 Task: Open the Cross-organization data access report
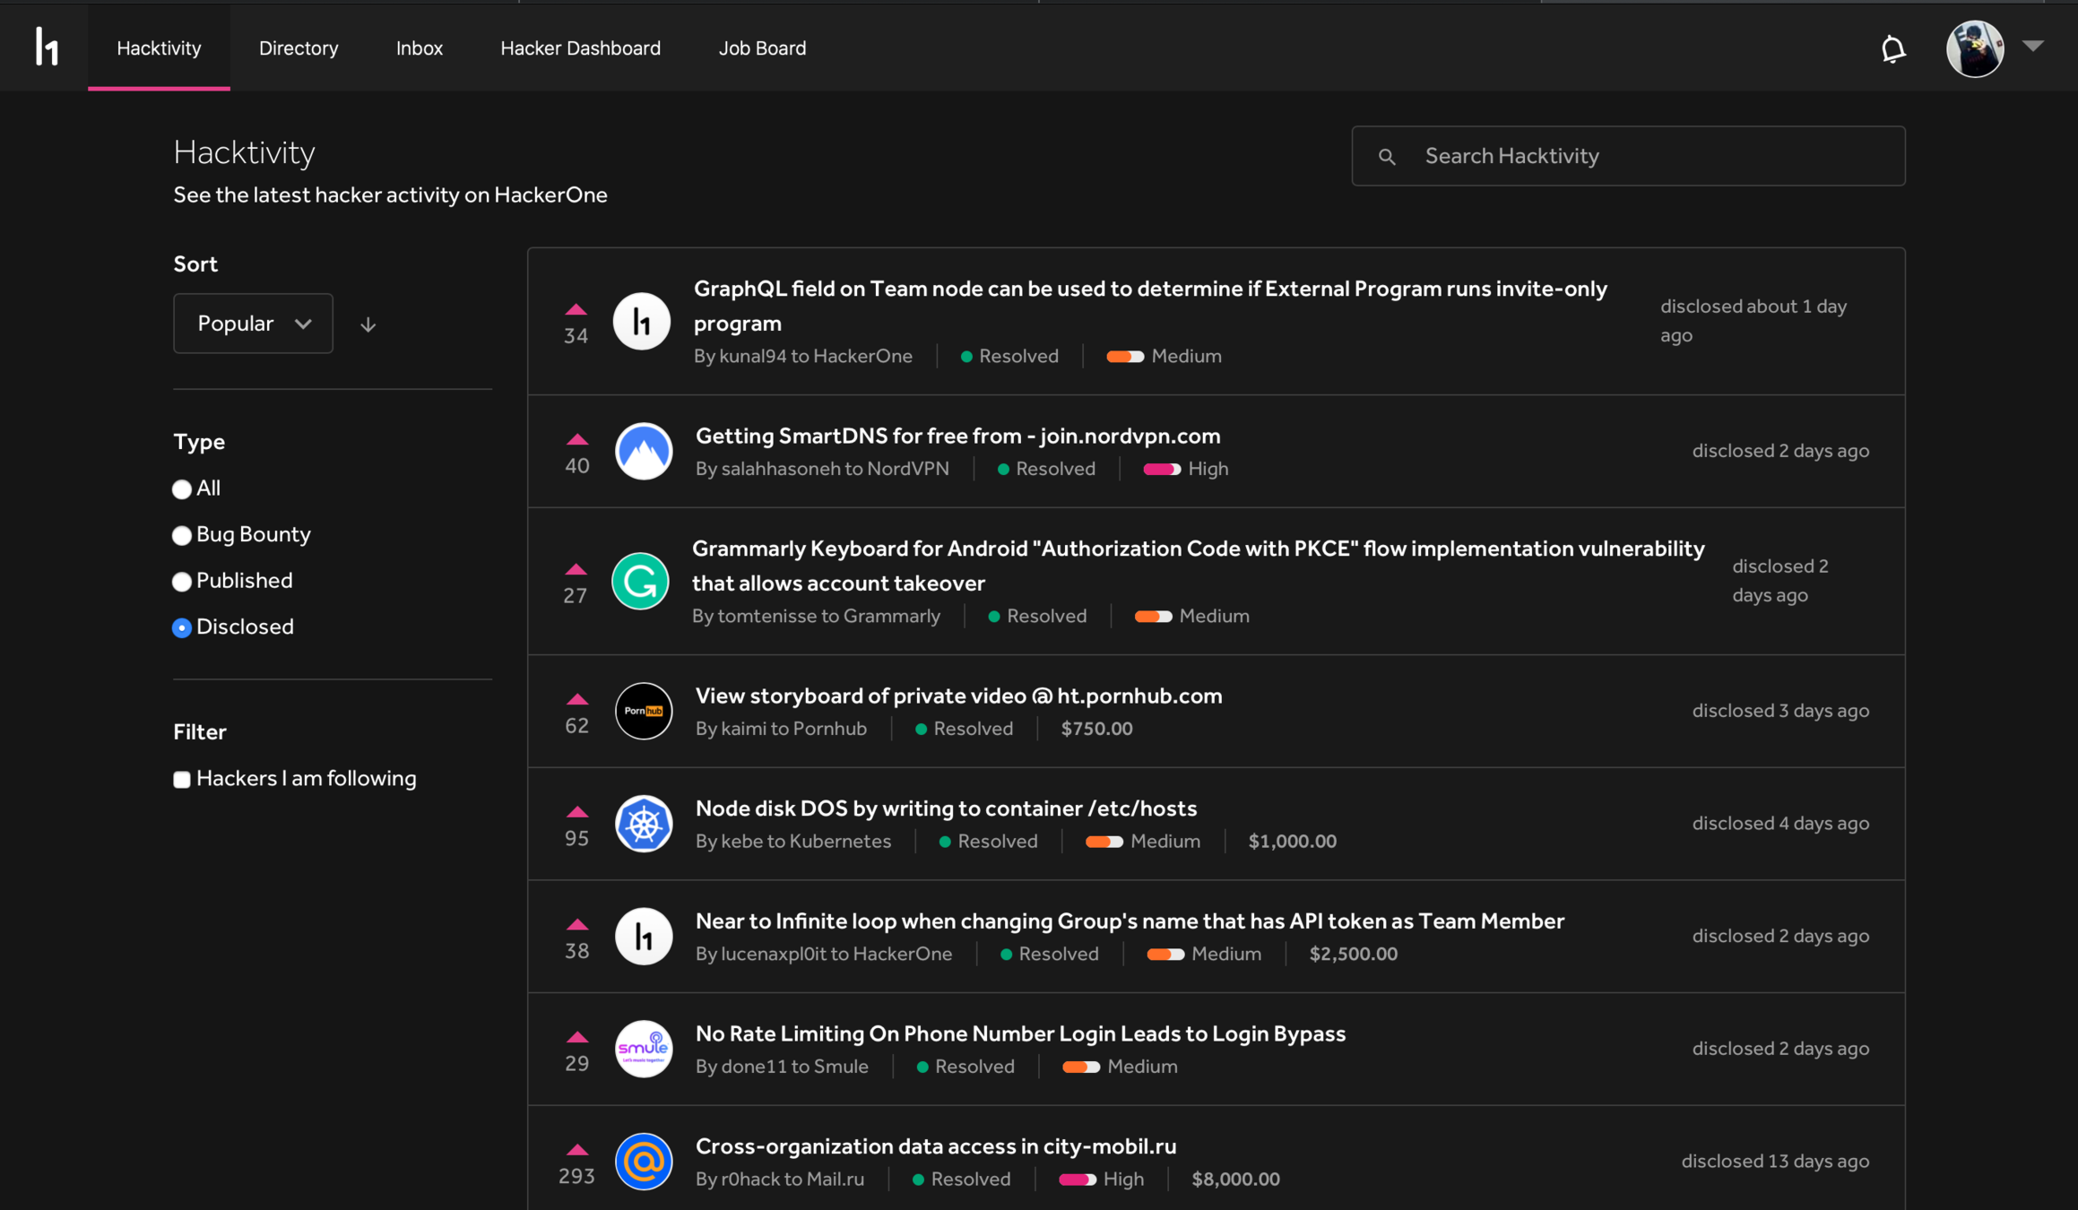[x=935, y=1146]
